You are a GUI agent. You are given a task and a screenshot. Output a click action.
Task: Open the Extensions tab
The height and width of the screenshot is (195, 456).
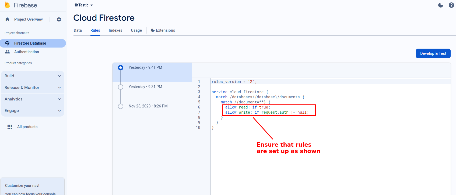click(x=163, y=30)
